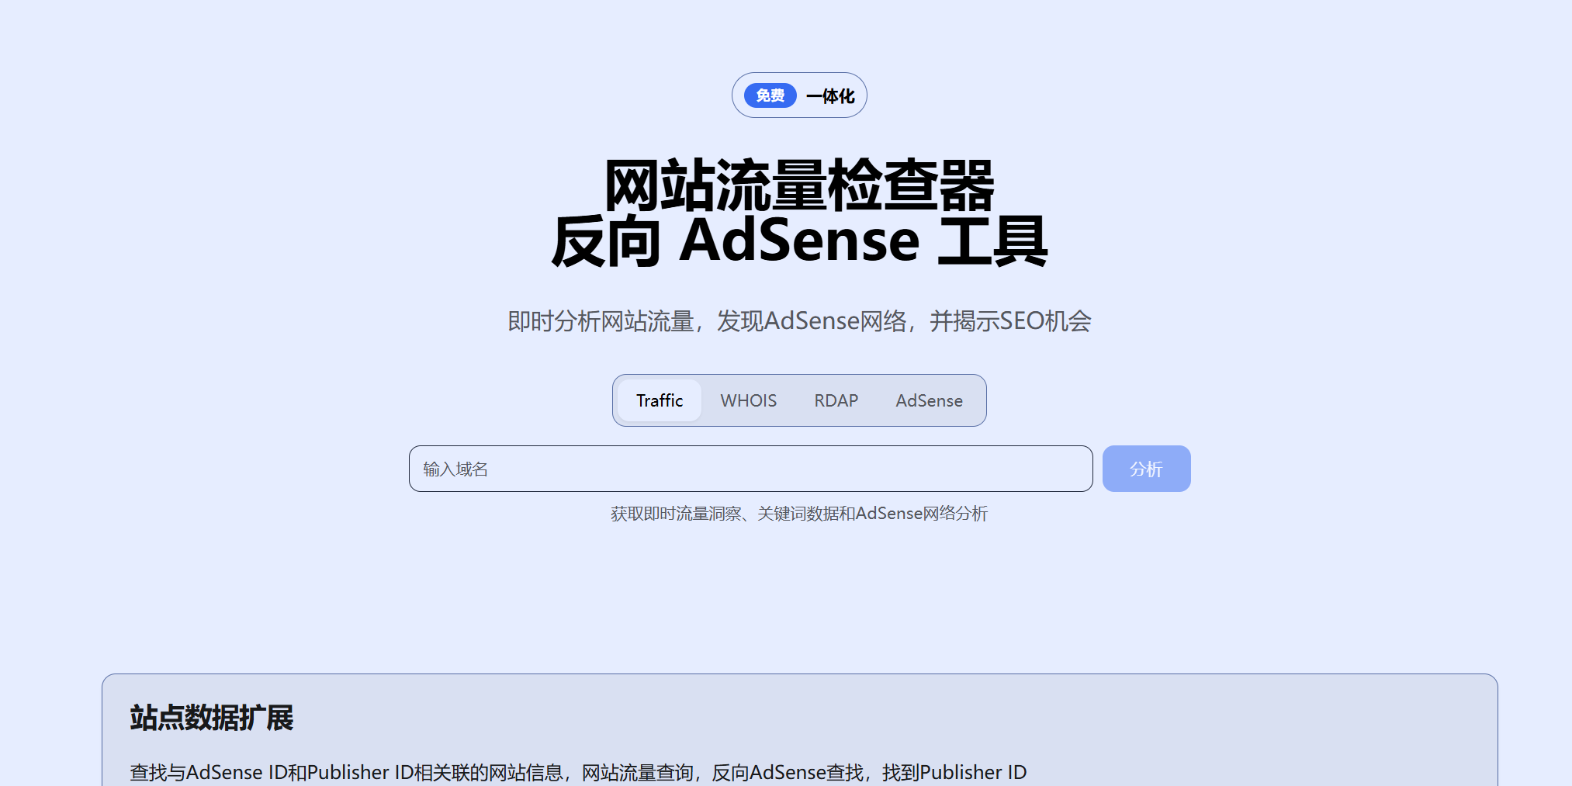Click the 反向AdSense查找 text in the card

(x=787, y=772)
